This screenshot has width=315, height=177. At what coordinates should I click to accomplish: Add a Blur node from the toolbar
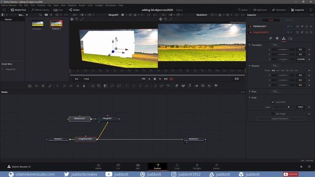[84, 86]
